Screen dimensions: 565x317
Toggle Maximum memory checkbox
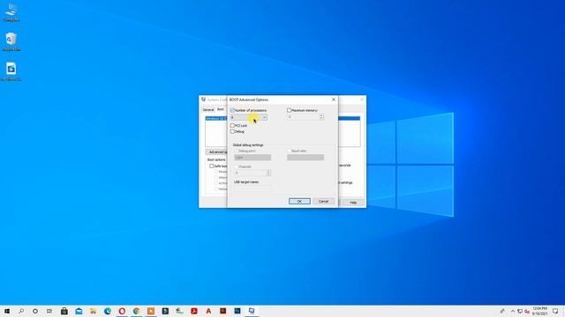pyautogui.click(x=289, y=110)
